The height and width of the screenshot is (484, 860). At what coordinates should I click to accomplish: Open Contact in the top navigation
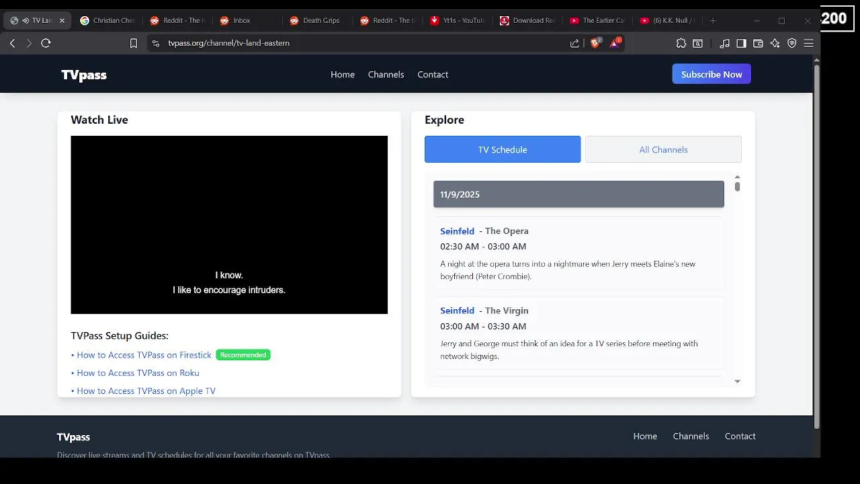tap(433, 75)
